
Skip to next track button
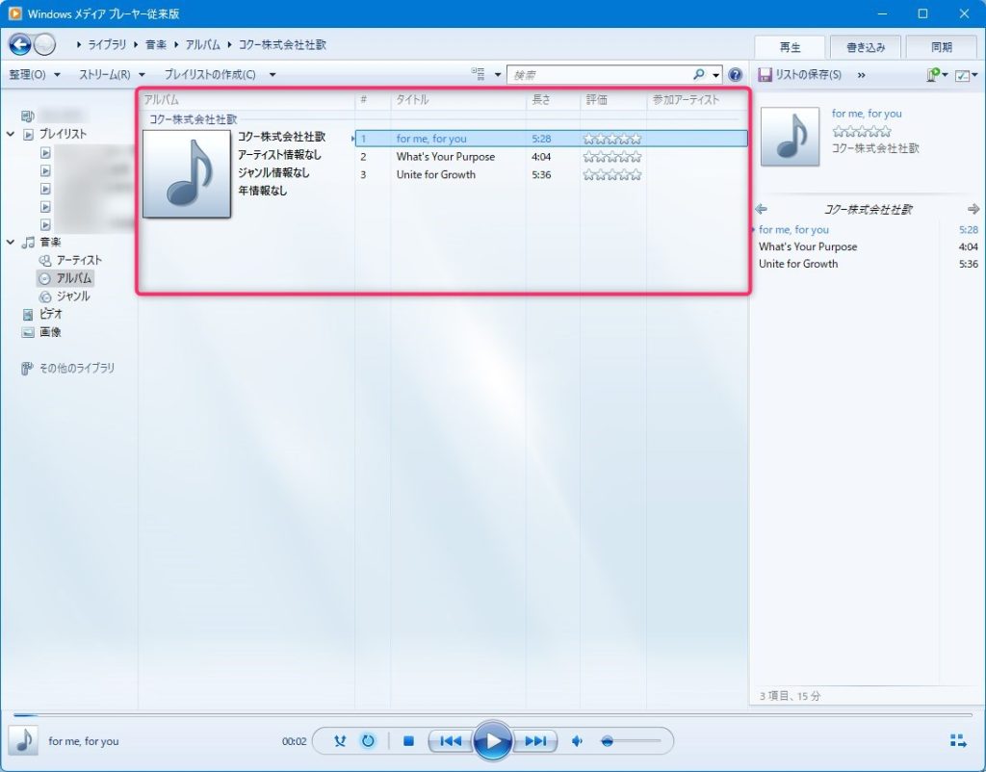(535, 741)
